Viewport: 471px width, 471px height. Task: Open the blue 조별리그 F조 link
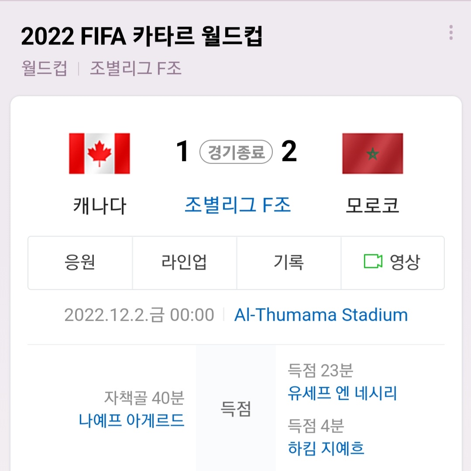point(237,205)
